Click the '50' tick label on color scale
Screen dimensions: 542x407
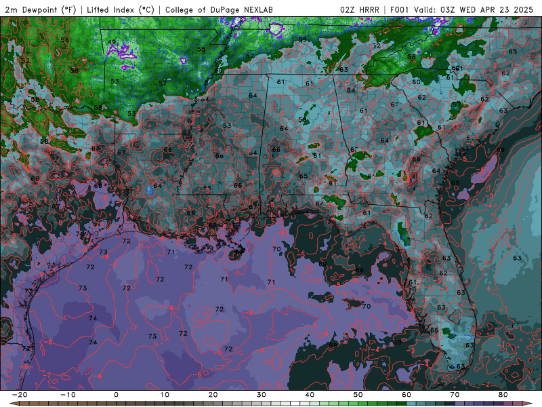point(358,395)
